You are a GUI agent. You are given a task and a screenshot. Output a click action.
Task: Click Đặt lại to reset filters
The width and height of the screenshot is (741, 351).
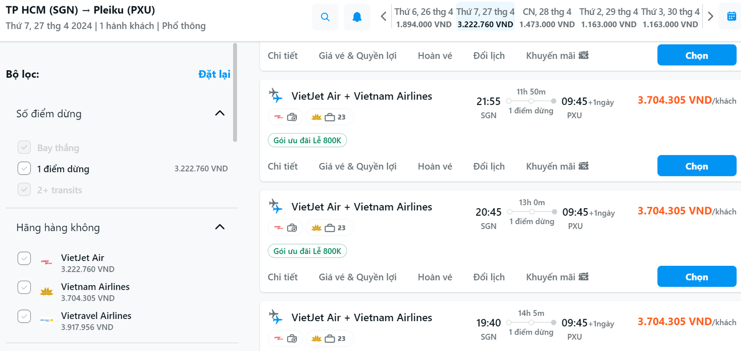[x=215, y=74]
